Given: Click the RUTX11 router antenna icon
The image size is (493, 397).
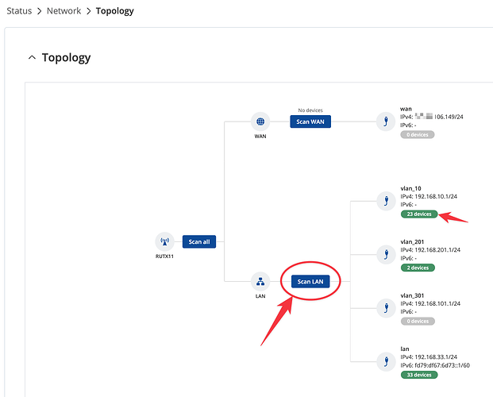Looking at the screenshot, I should 164,241.
